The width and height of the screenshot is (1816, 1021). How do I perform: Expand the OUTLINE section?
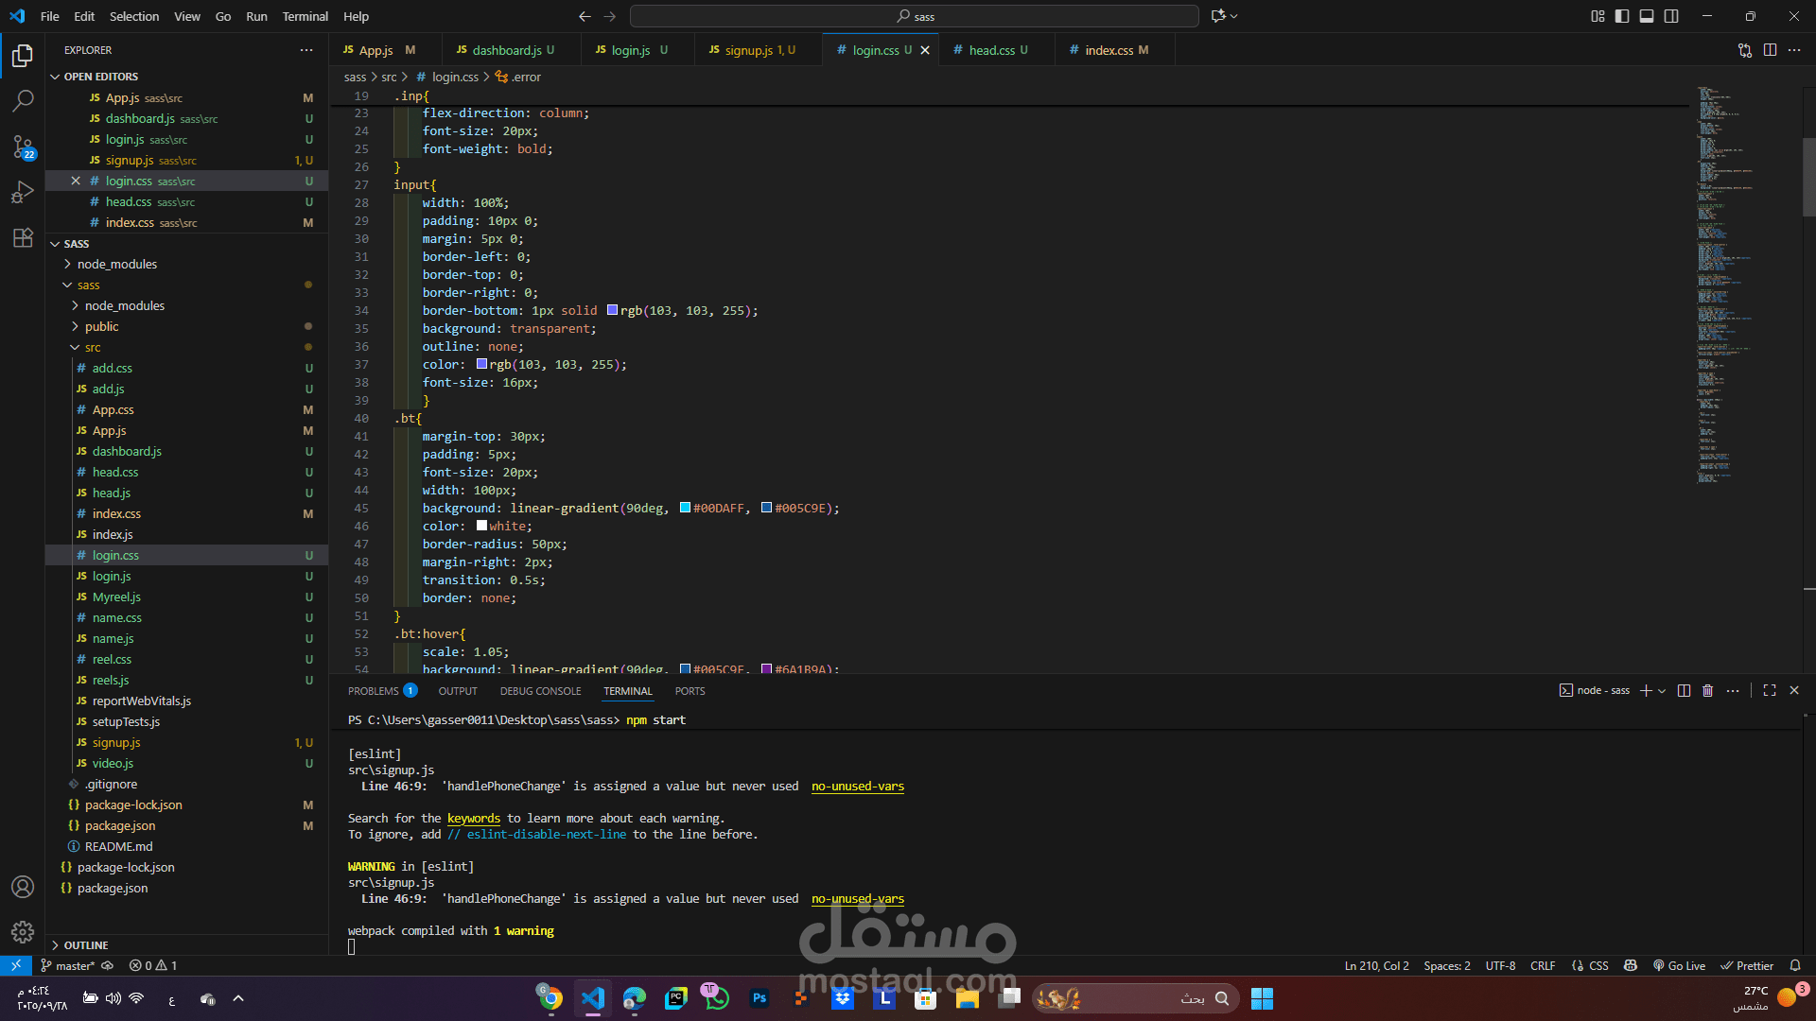(85, 945)
